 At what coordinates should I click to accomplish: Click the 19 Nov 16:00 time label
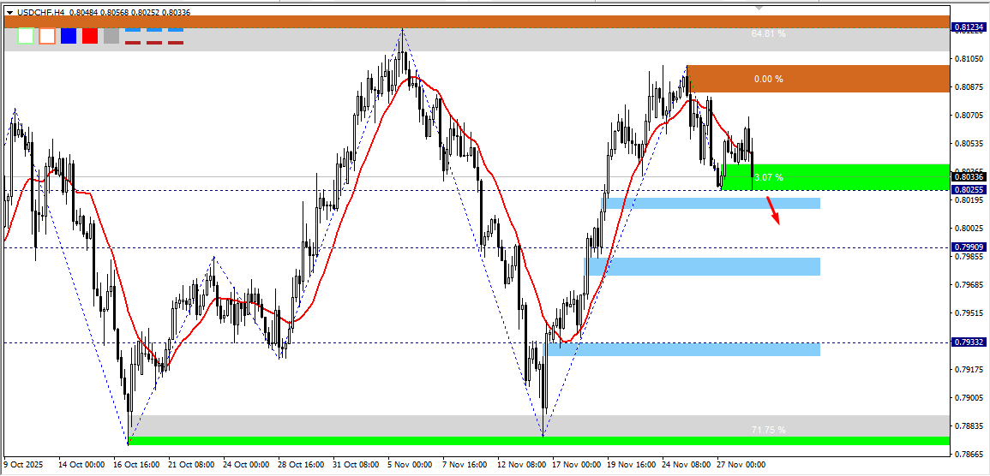tap(631, 465)
